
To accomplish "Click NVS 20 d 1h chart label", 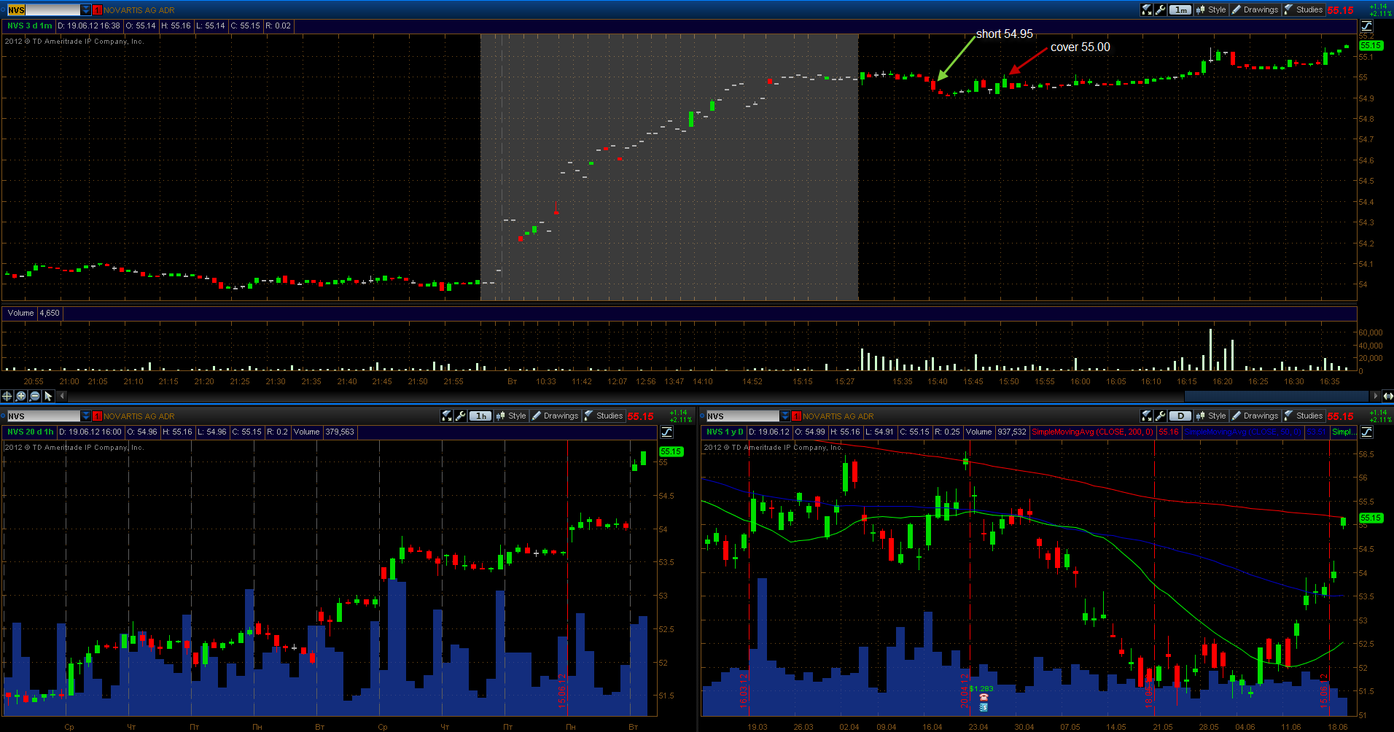I will [30, 432].
